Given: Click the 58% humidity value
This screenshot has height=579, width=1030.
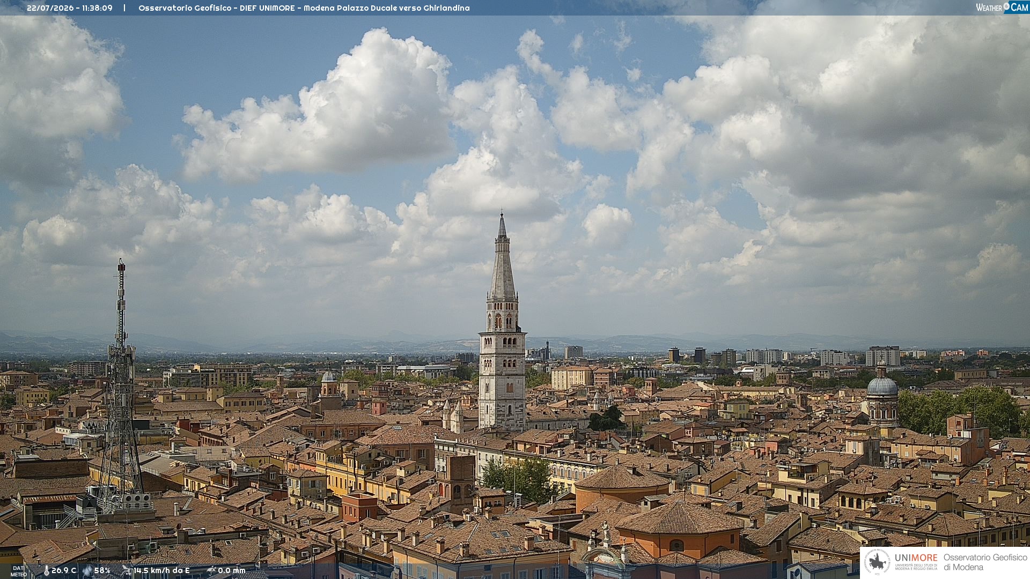Looking at the screenshot, I should (x=102, y=570).
